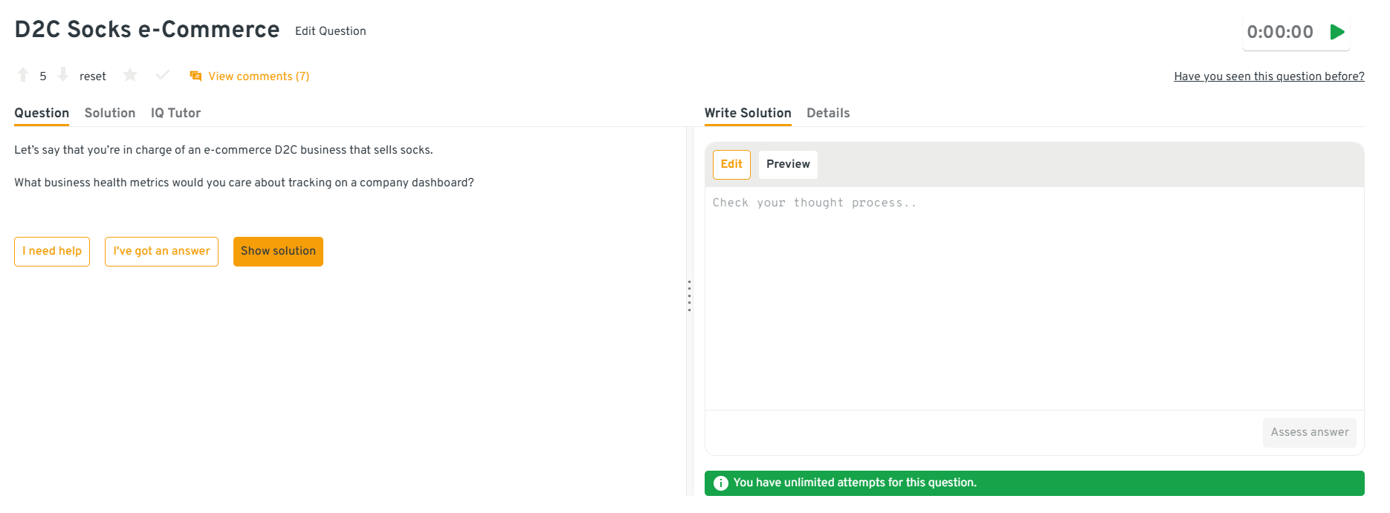Toggle editor to Preview mode
Image resolution: width=1390 pixels, height=513 pixels.
[787, 164]
